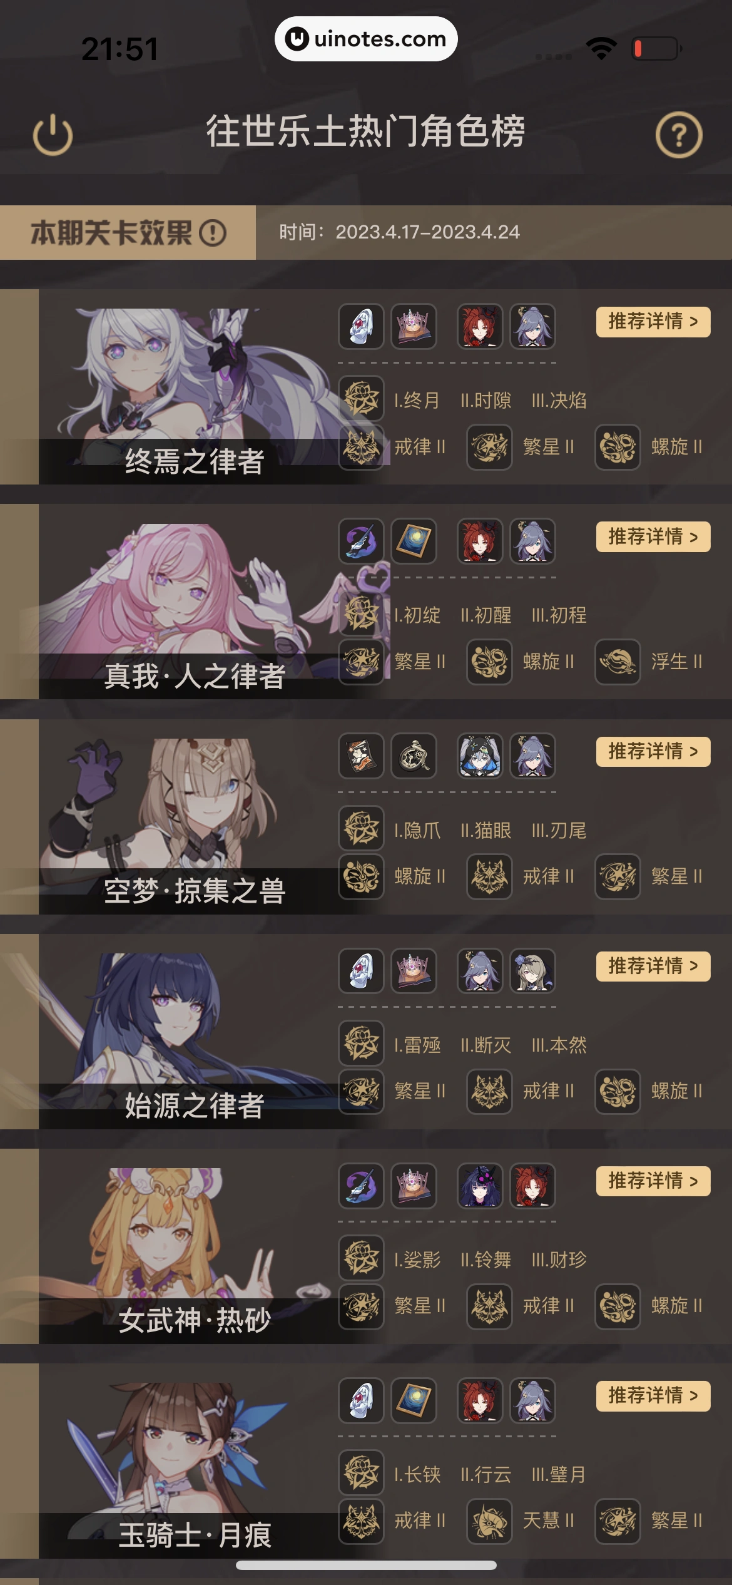Tap blue painting emblem icon for 真我·人之律者
Screen dimensions: 732x1585
[414, 541]
